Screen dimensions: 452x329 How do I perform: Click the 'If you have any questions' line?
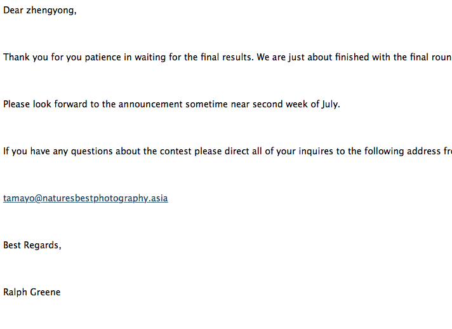(227, 151)
